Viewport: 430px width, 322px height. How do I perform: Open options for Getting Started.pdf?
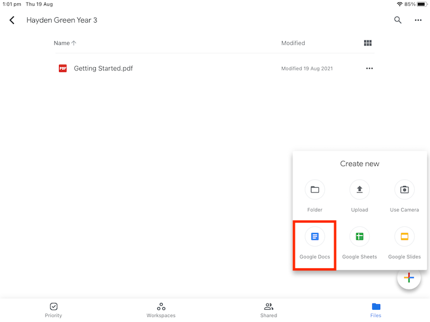pos(369,68)
